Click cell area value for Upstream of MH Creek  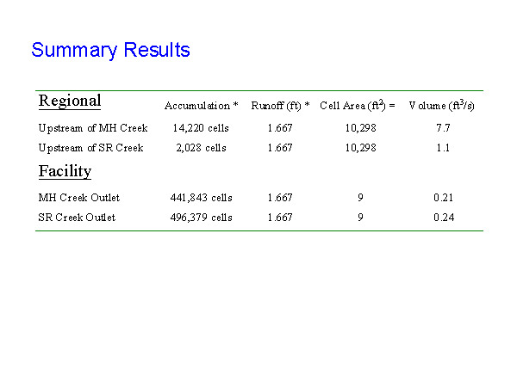(x=360, y=128)
